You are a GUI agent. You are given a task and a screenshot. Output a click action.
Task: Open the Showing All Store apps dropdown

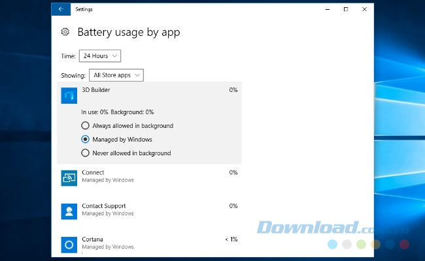click(116, 76)
